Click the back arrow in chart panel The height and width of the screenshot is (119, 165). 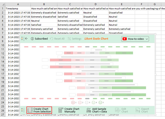click(26, 39)
